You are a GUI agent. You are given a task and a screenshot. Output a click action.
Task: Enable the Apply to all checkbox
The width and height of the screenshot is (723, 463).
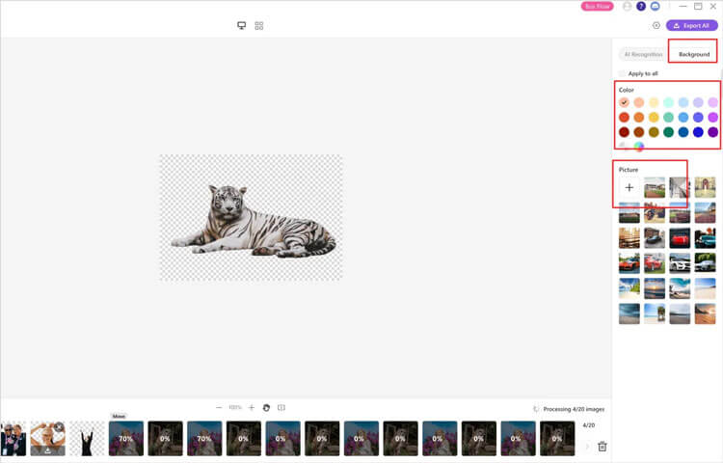click(x=622, y=73)
